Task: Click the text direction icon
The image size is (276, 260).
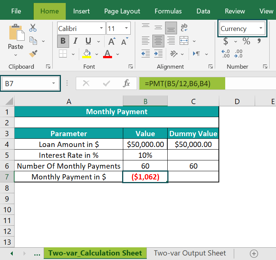Action: coord(196,54)
